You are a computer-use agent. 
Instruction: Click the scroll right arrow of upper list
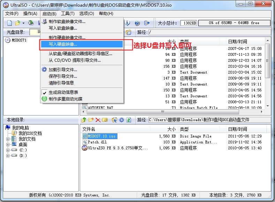coord(262,112)
